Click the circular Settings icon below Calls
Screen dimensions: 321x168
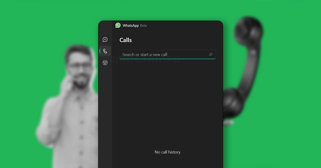[x=105, y=62]
